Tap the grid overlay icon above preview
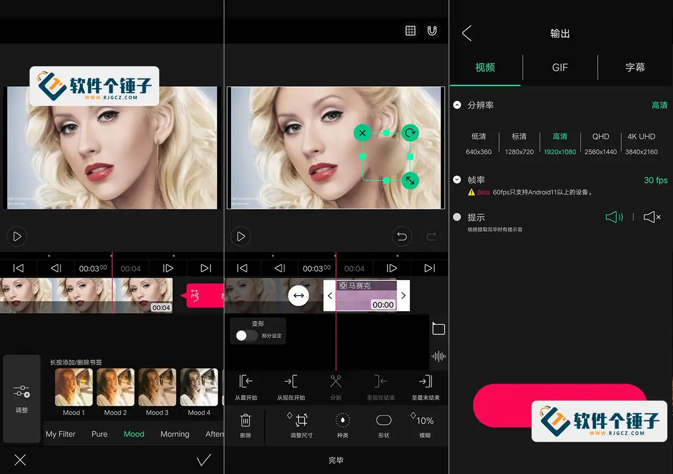The width and height of the screenshot is (673, 474). 410,30
